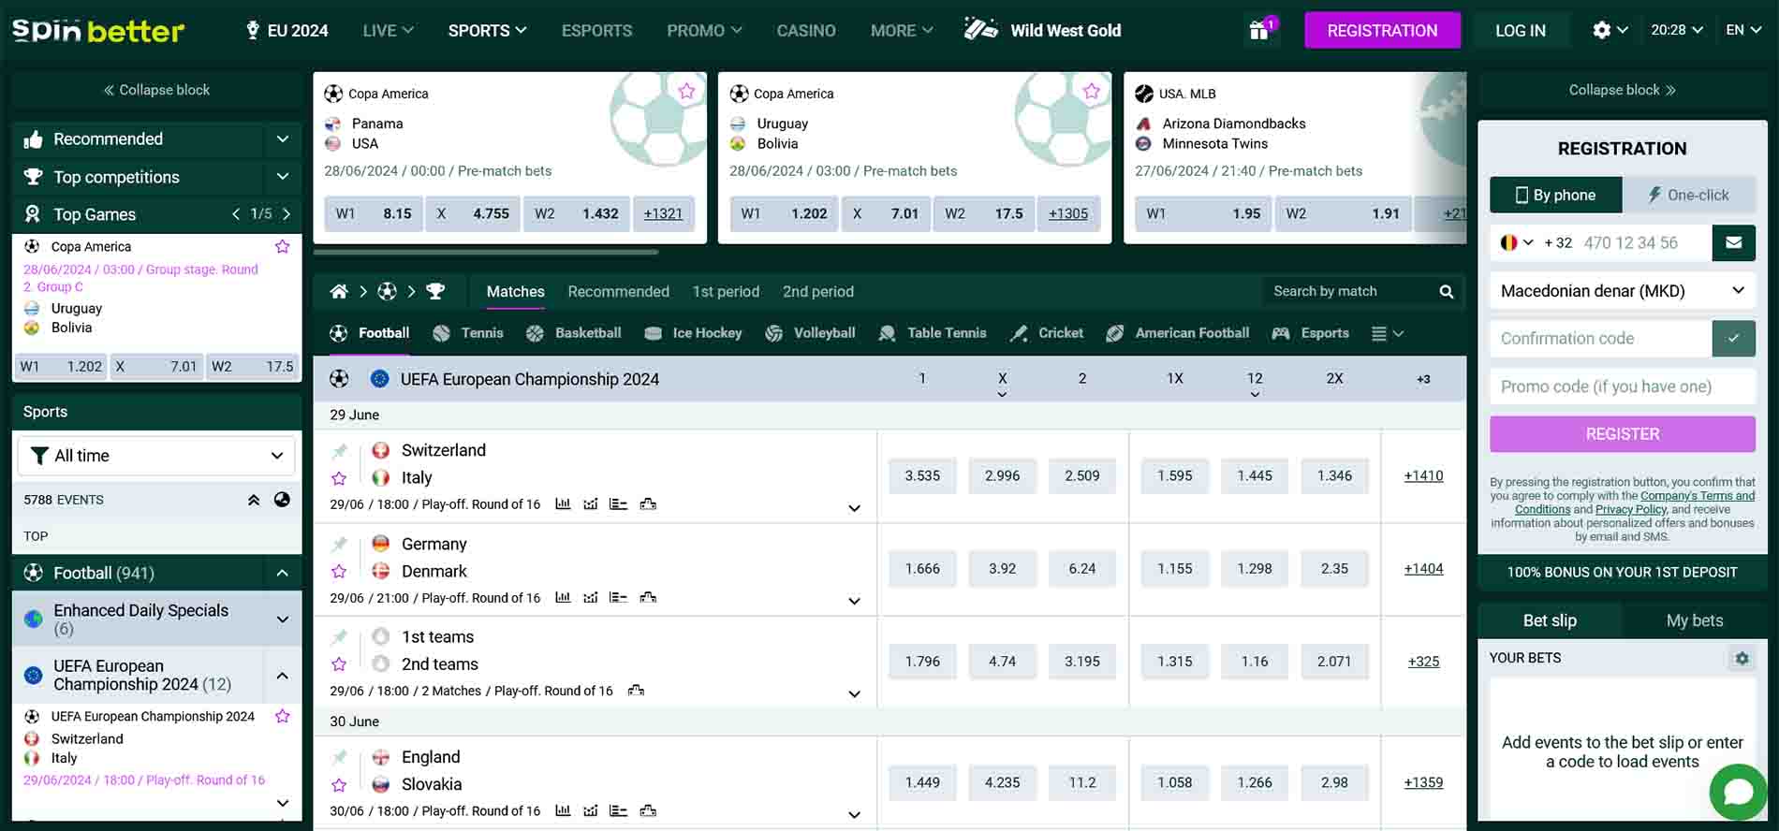Favorite the Switzerland–Italy match star
1779x831 pixels.
point(339,478)
